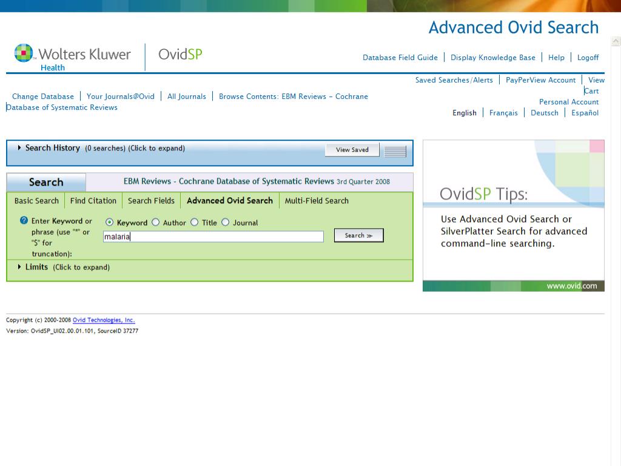The height and width of the screenshot is (466, 621).
Task: Switch to the Basic Search tab
Action: coord(36,200)
